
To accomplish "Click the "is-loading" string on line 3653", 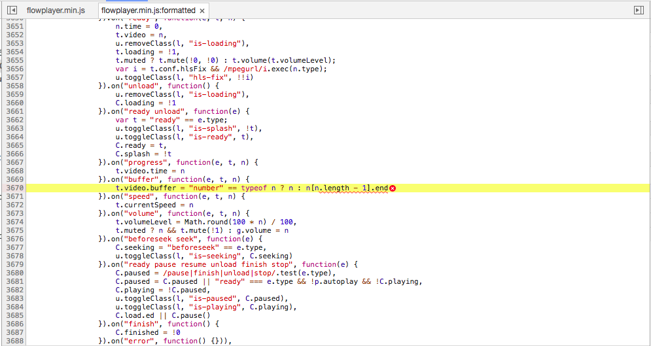I will click(x=215, y=43).
